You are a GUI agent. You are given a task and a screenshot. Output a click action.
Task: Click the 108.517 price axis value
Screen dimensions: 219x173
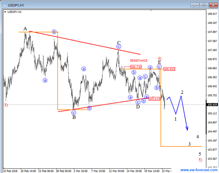[212, 14]
